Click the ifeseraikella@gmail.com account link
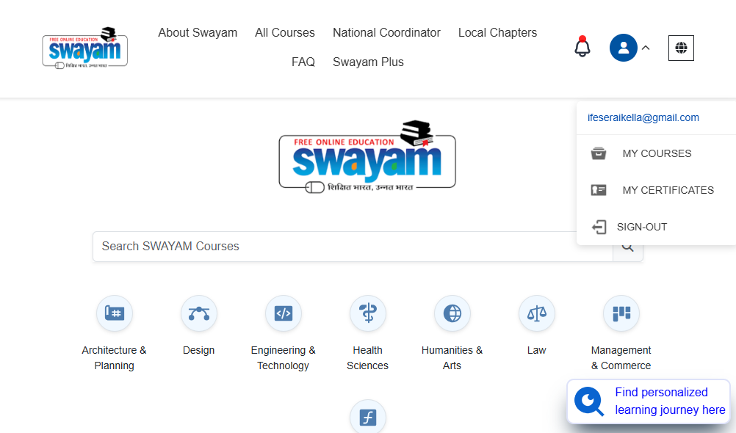Viewport: 736px width, 433px height. tap(643, 117)
